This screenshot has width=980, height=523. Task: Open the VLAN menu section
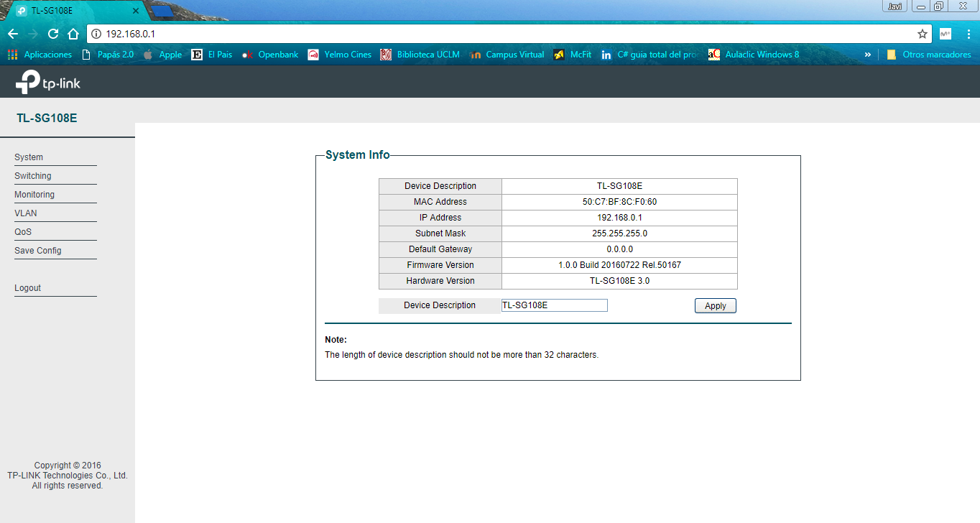tap(26, 213)
